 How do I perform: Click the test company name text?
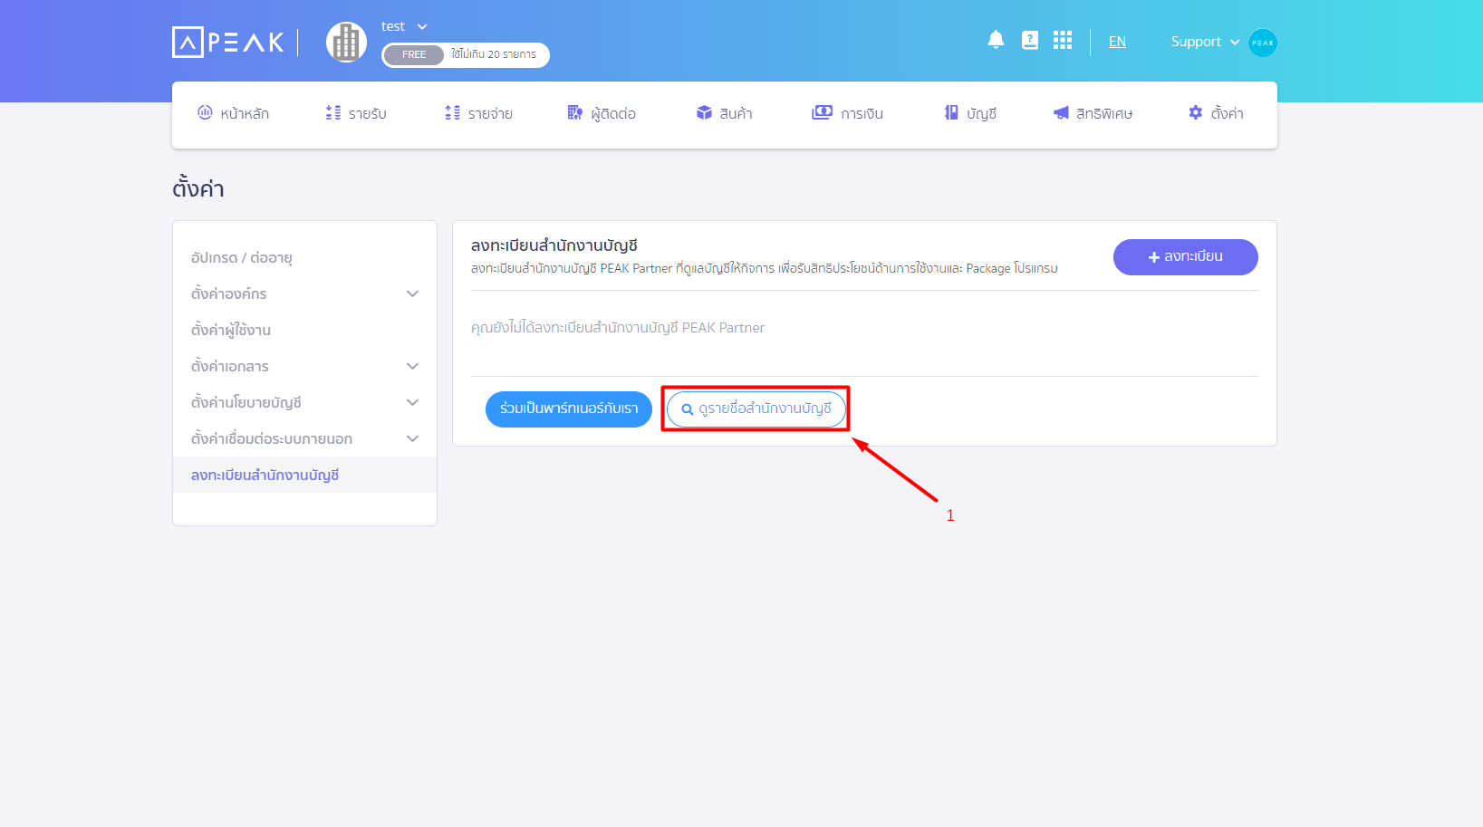point(393,27)
